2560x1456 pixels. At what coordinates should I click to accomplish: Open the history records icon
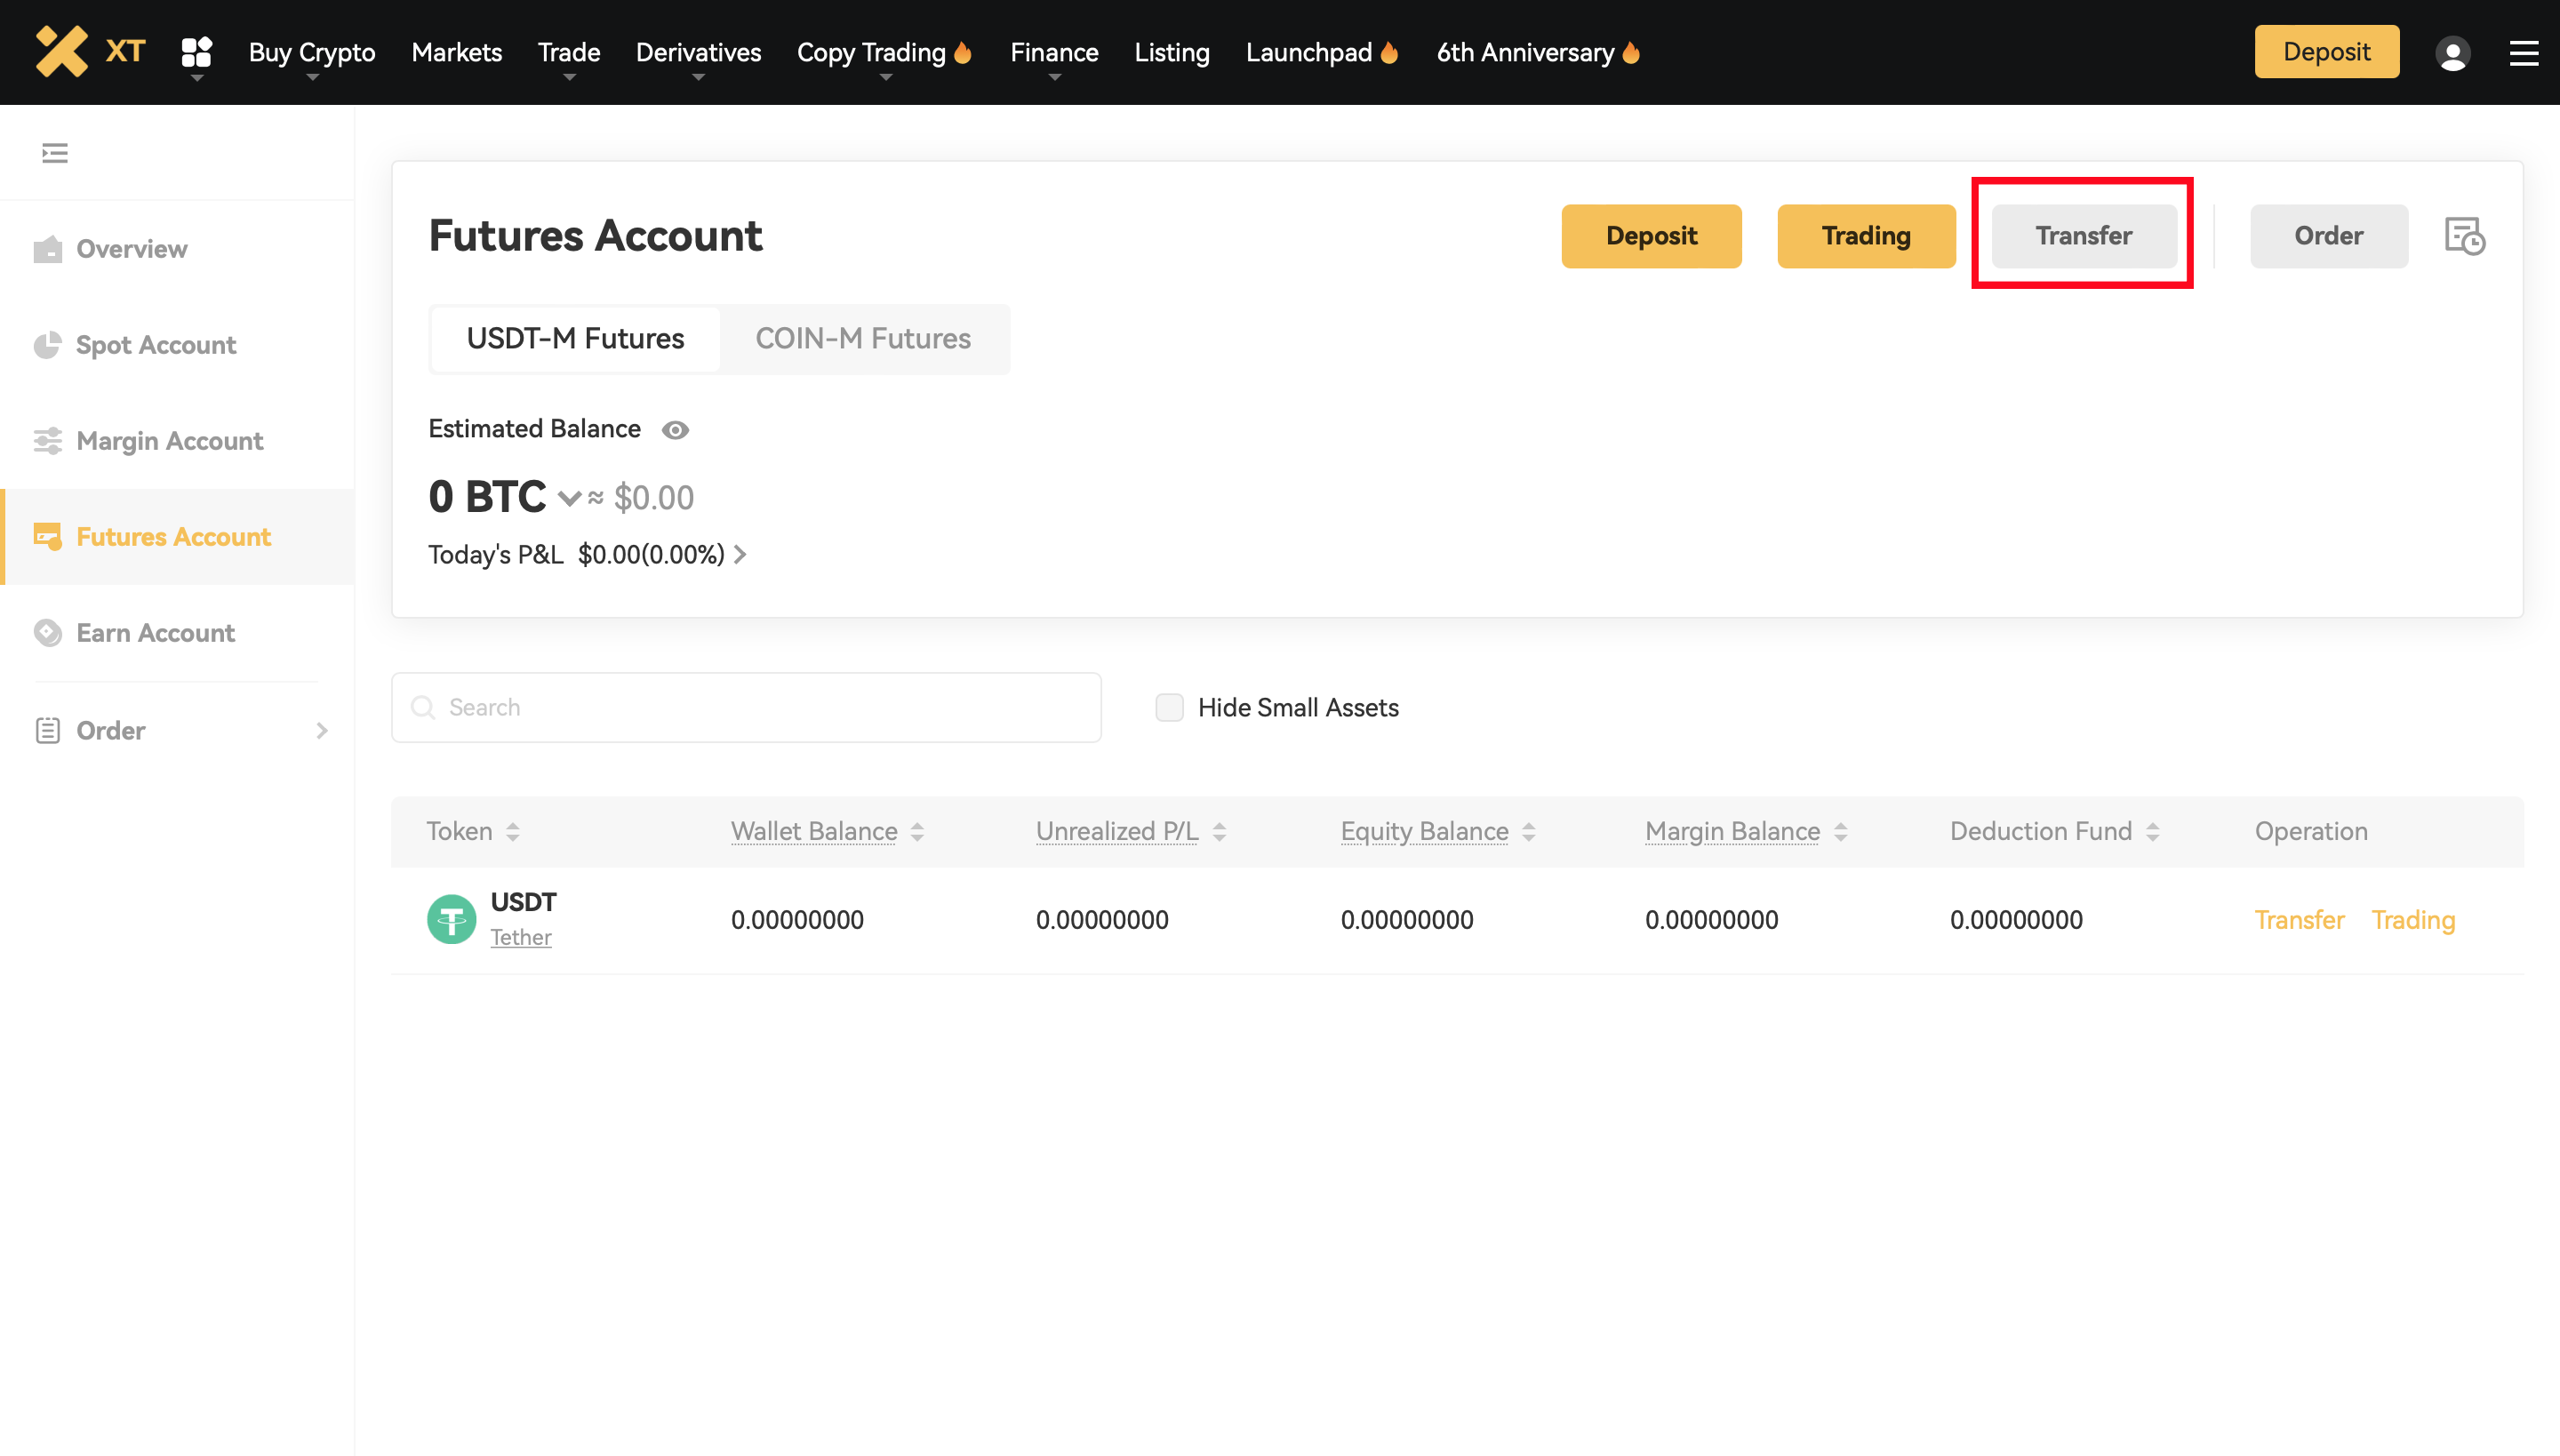(x=2465, y=236)
